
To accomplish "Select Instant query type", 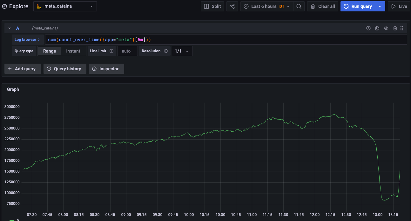I will (x=73, y=51).
